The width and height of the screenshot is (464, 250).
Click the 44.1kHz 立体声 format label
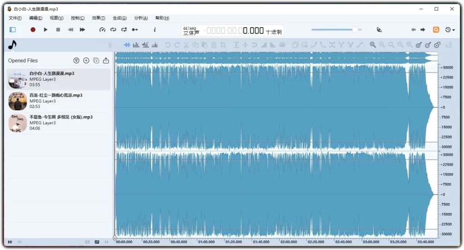pyautogui.click(x=191, y=31)
